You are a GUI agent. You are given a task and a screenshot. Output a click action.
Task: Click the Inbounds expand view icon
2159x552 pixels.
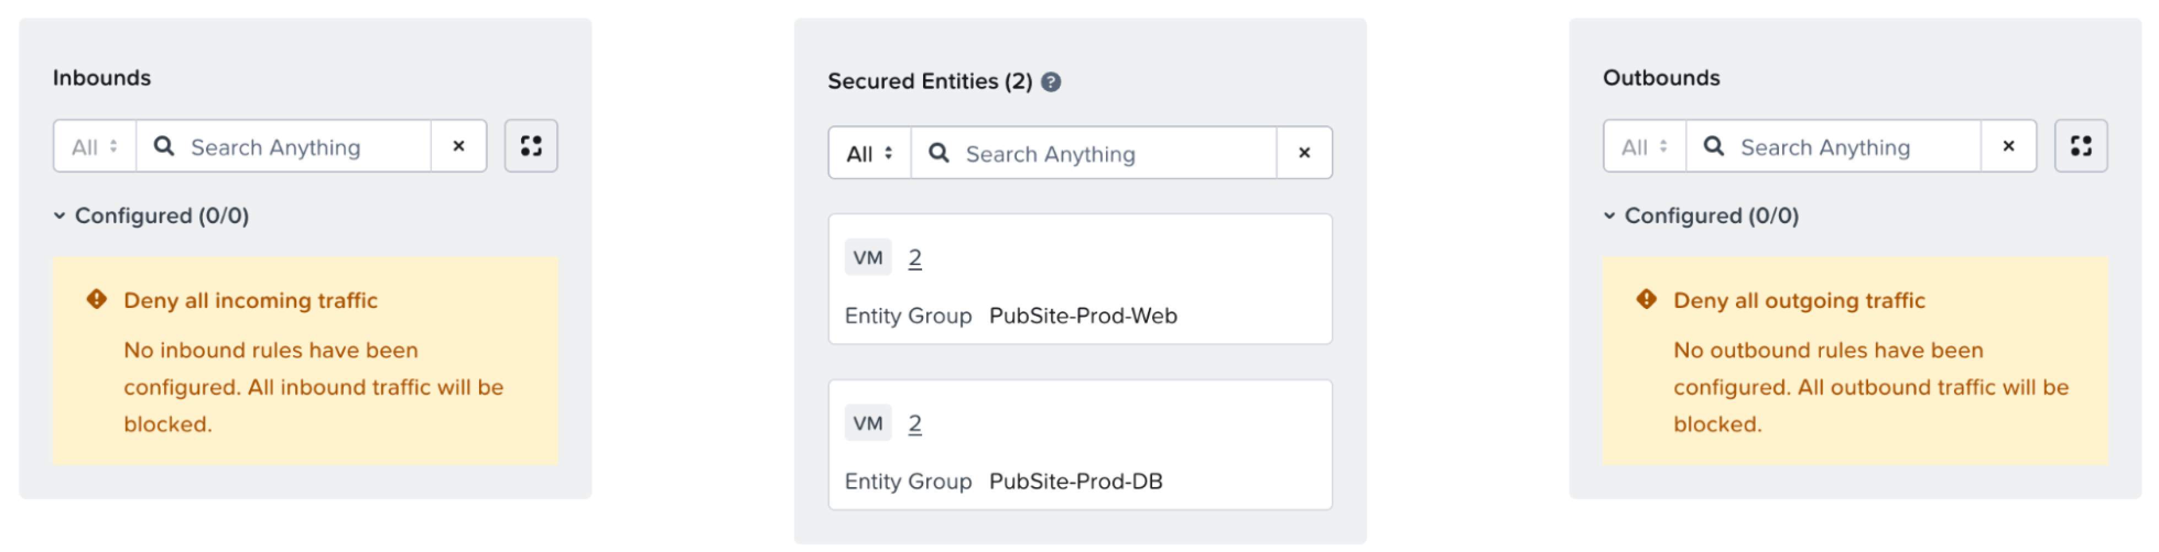530,146
